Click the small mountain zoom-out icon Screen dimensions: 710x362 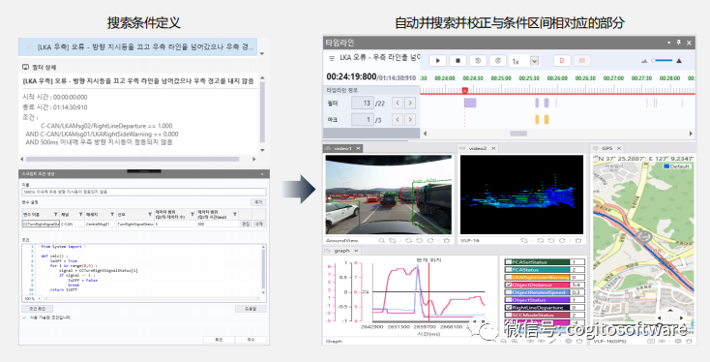(644, 61)
